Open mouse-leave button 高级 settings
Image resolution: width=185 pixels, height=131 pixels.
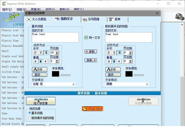click(x=113, y=75)
